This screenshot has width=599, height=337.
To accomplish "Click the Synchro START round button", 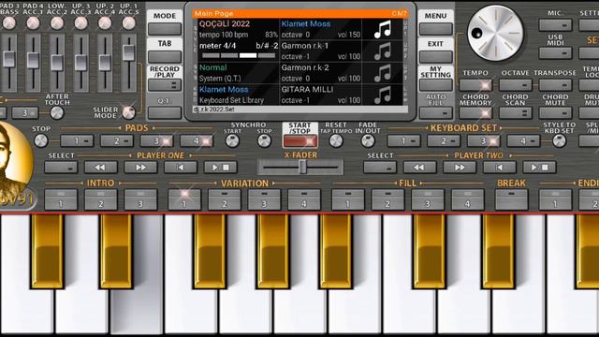I will coord(232,141).
